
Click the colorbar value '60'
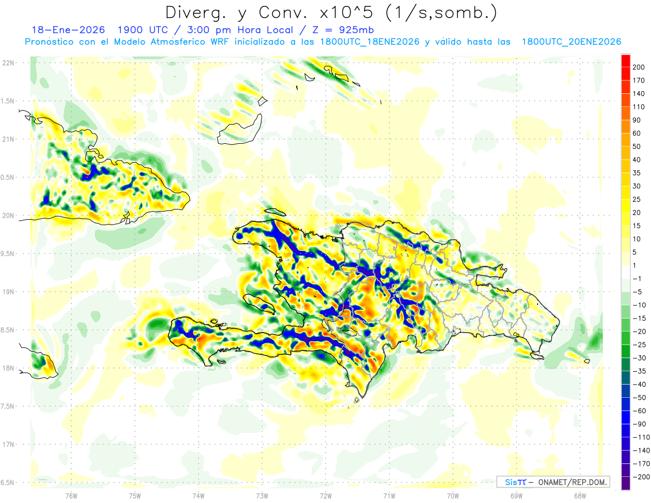[x=637, y=133]
